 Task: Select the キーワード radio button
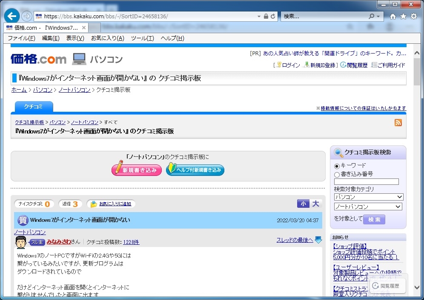pyautogui.click(x=337, y=166)
